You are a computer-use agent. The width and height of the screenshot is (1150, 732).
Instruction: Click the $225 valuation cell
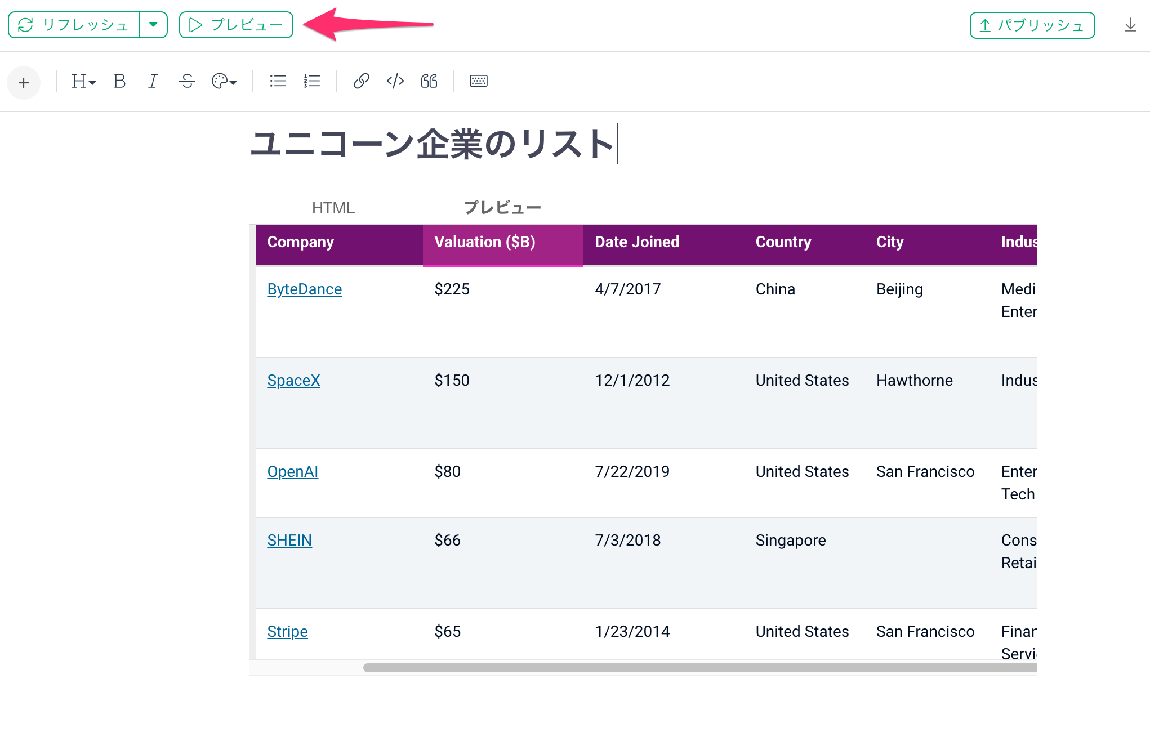[452, 289]
